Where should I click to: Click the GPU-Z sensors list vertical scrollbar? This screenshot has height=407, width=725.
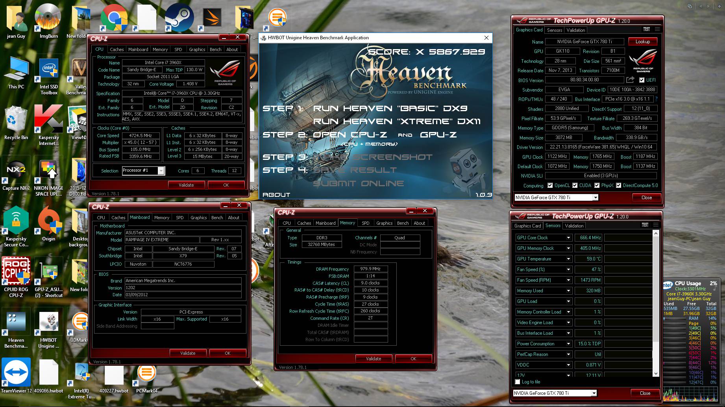655,303
